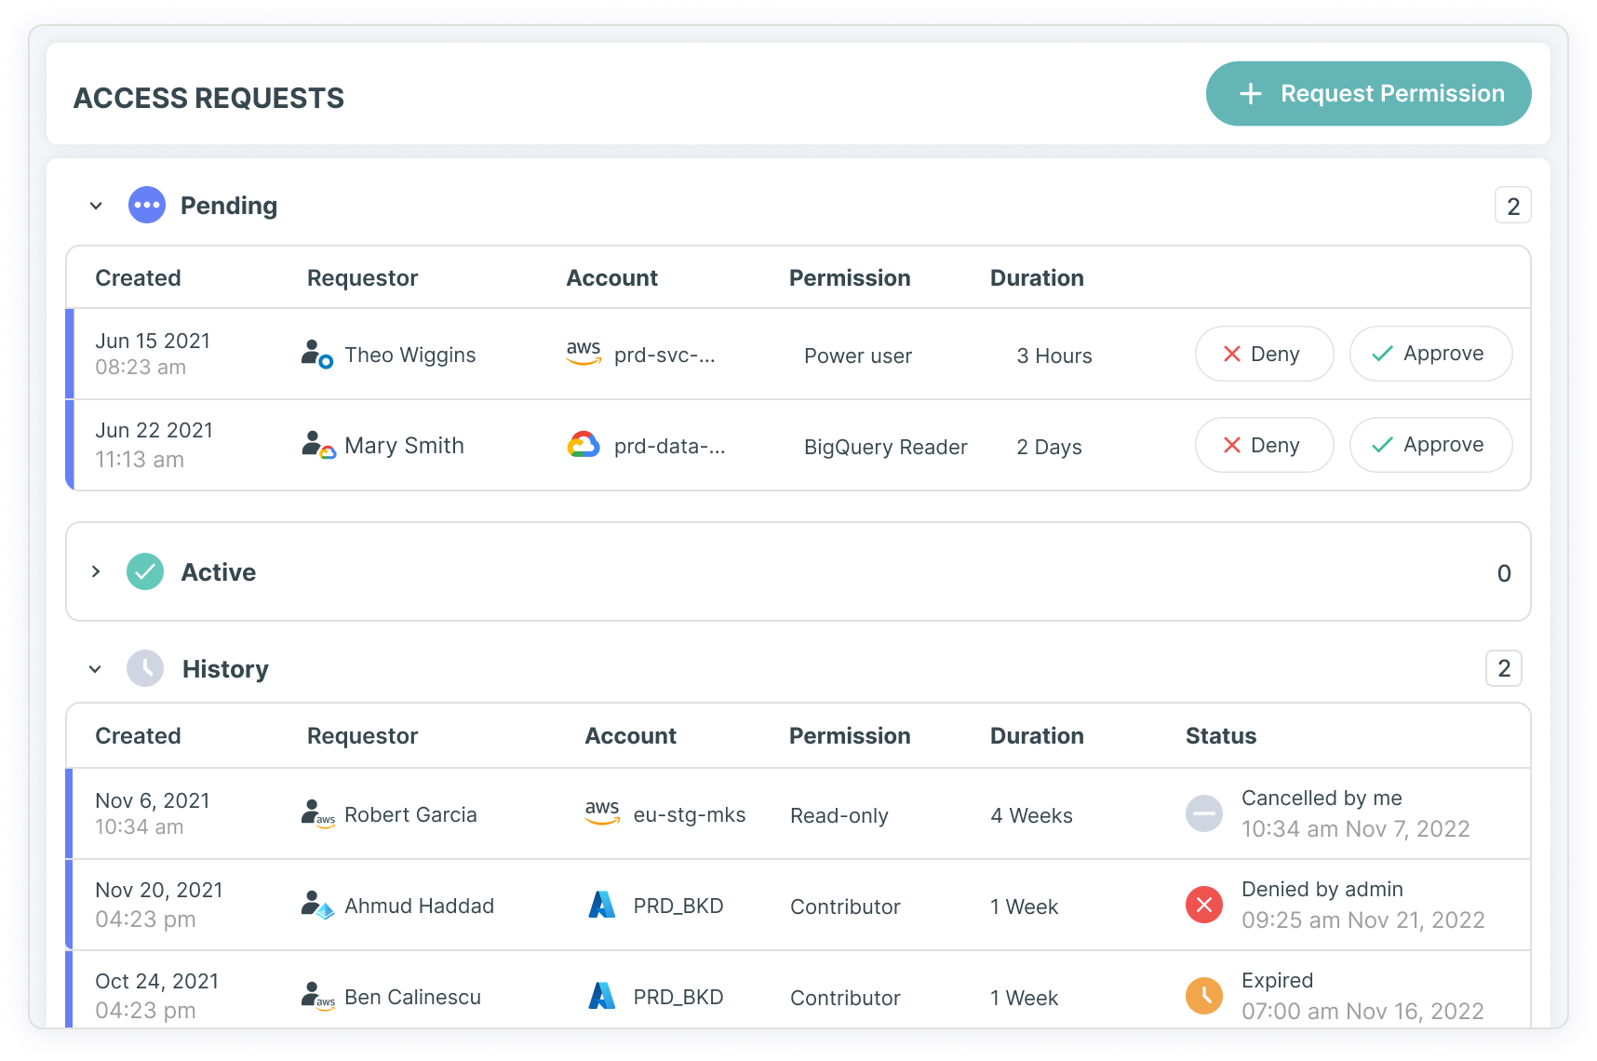Click the Azure logo in Ahmud Haddad's row

[x=602, y=906]
